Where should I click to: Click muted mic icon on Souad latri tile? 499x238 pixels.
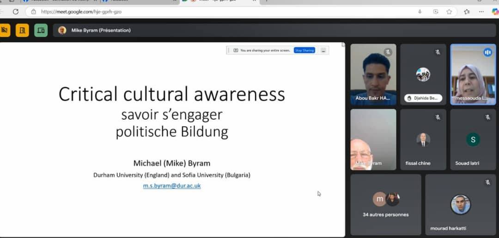coord(487,117)
